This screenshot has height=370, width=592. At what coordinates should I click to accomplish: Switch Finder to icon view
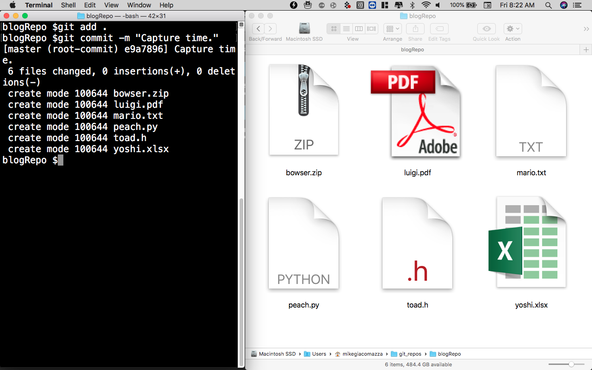click(333, 28)
